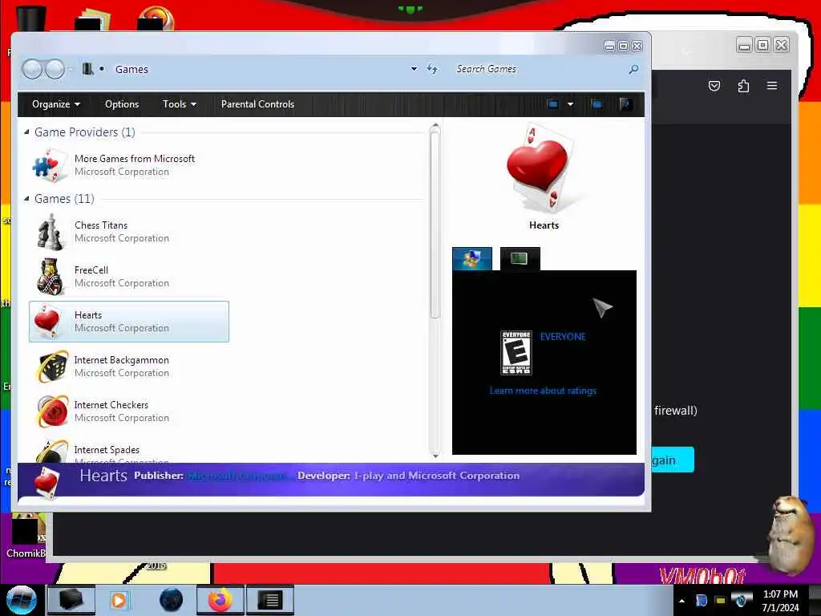Viewport: 821px width, 616px height.
Task: Select the Hearts game icon in list
Action: tap(48, 321)
